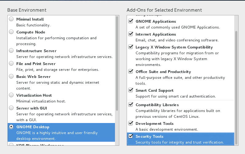Select the GNOME Desktop radio button
This screenshot has width=245, height=154.
[11, 127]
